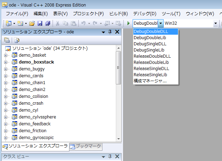Select ReleaseSingleLib configuration
This screenshot has height=161, width=222.
156,75
